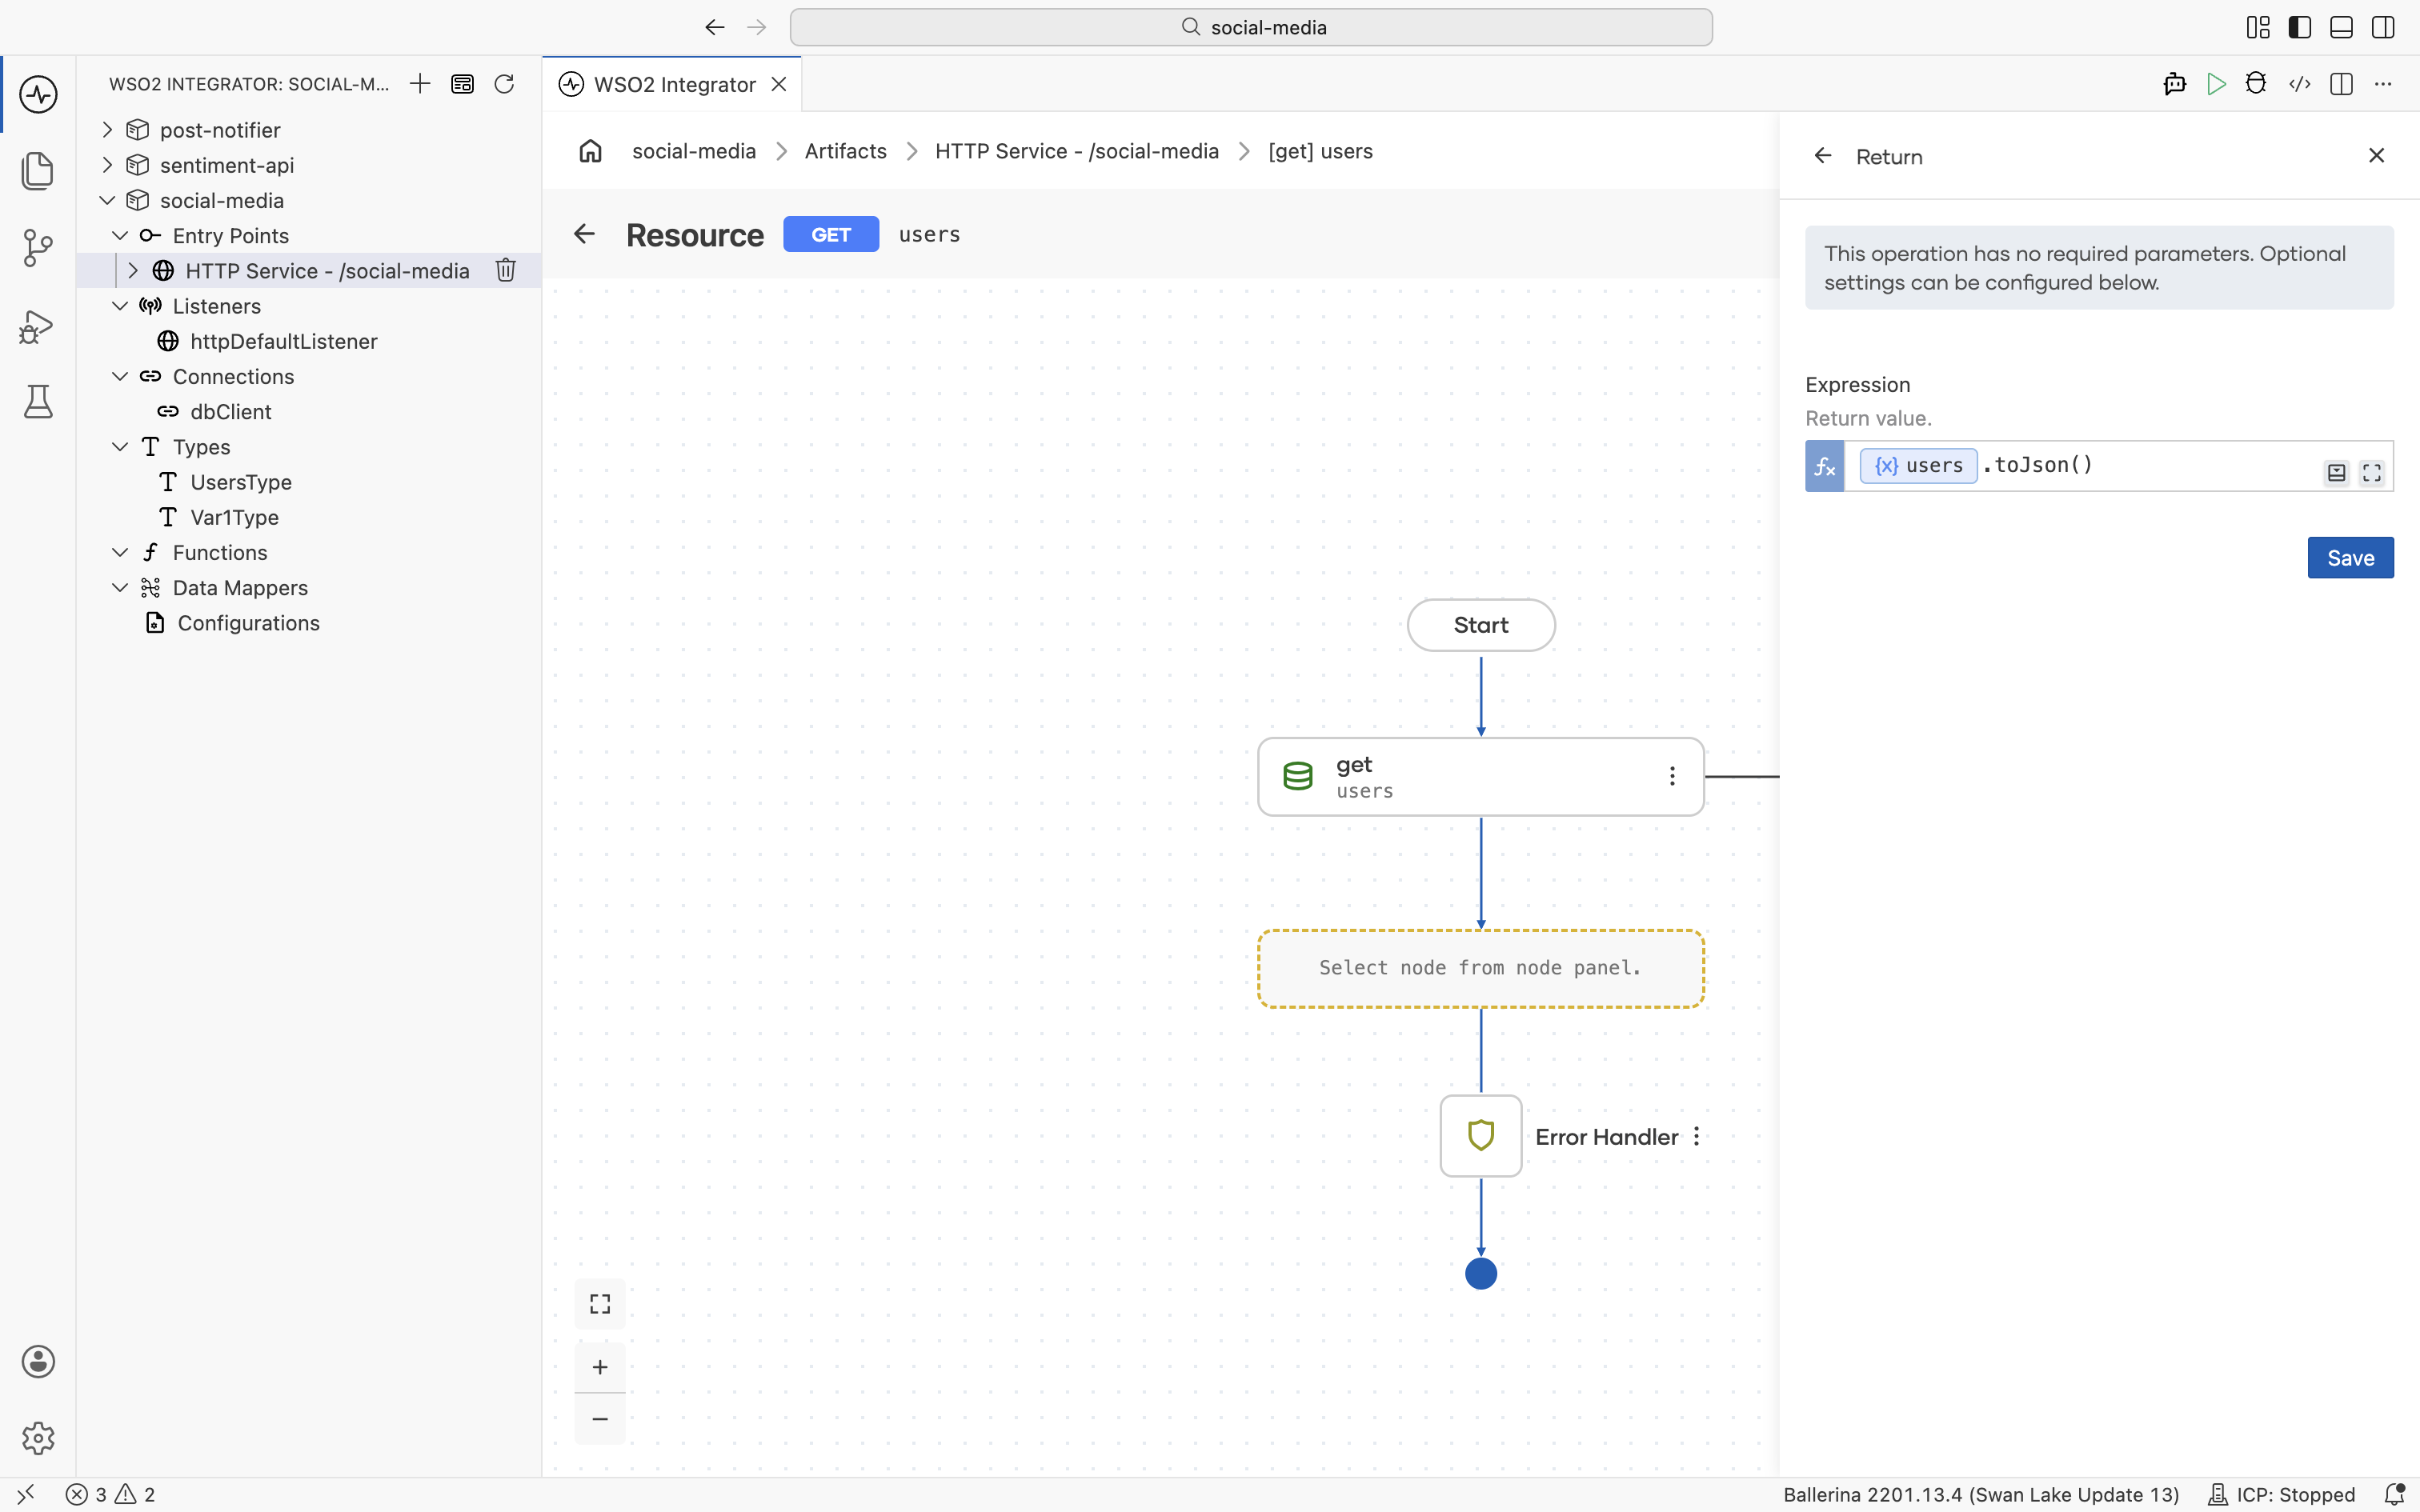
Task: Go to social-media breadcrumb
Action: pos(694,151)
